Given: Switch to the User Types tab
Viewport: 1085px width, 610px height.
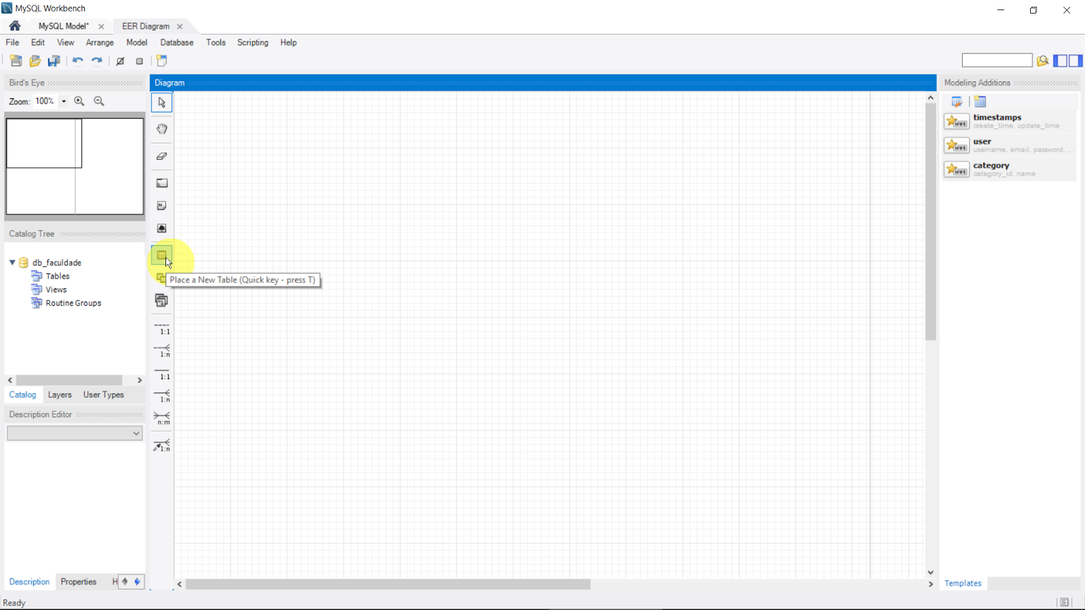Looking at the screenshot, I should point(104,394).
